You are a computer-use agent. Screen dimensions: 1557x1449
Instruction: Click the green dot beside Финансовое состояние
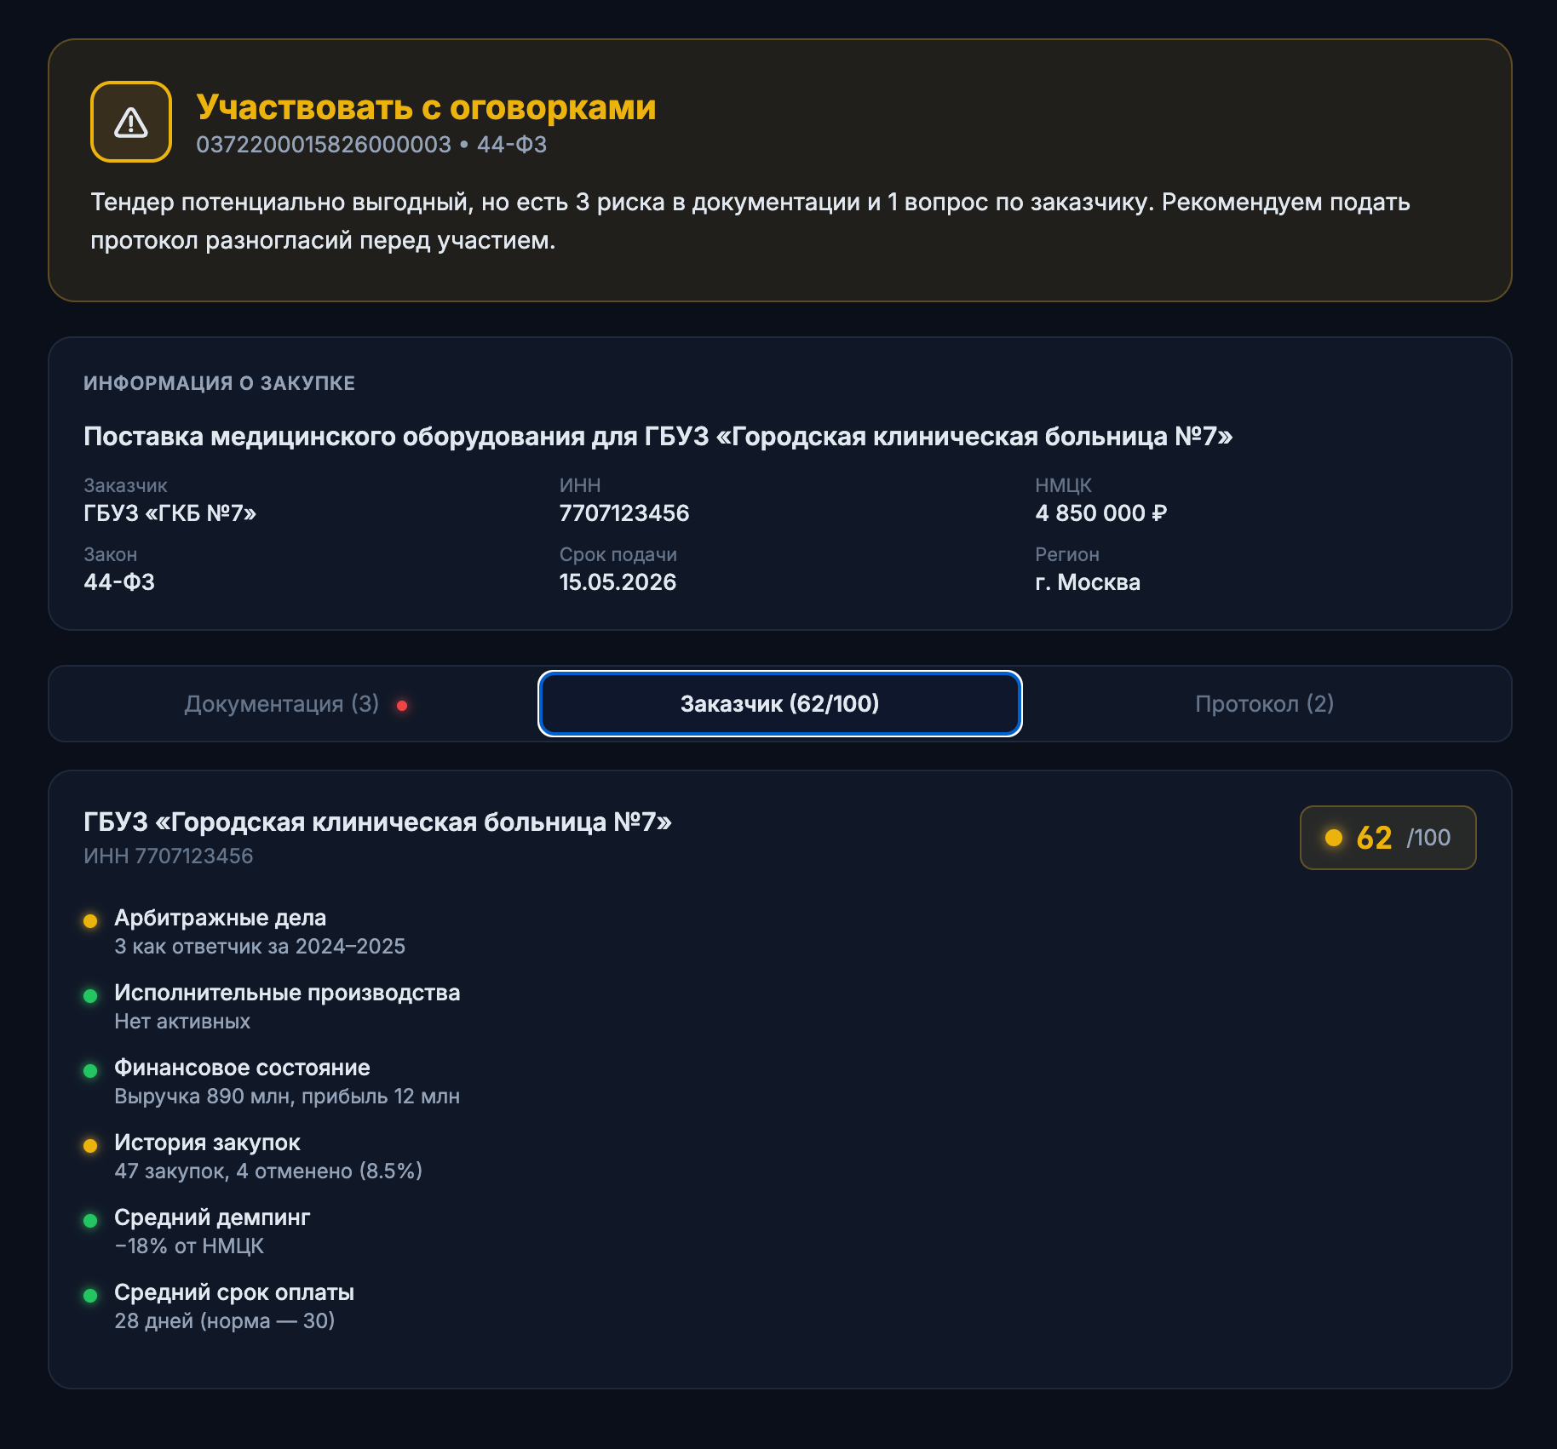pyautogui.click(x=90, y=1070)
